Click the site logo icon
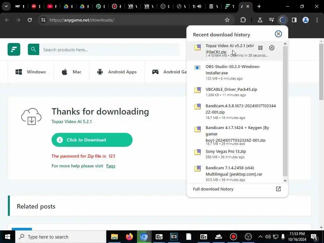This screenshot has width=324, height=243. tap(14, 49)
